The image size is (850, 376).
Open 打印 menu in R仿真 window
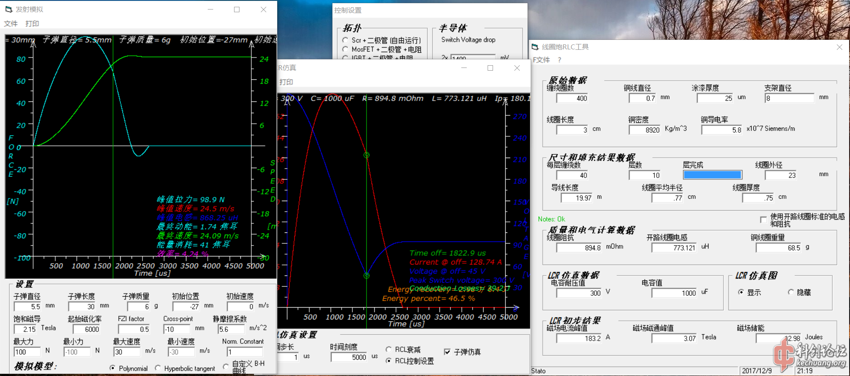pyautogui.click(x=286, y=82)
